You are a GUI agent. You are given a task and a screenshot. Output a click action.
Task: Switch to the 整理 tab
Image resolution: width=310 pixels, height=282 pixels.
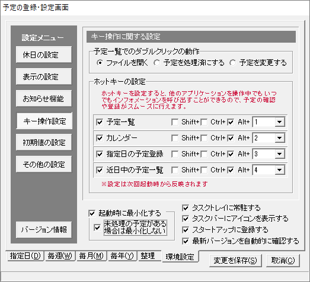pyautogui.click(x=148, y=256)
